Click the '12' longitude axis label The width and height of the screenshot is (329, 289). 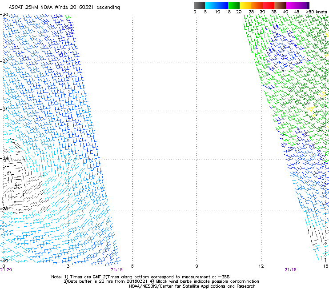[x=261, y=266]
